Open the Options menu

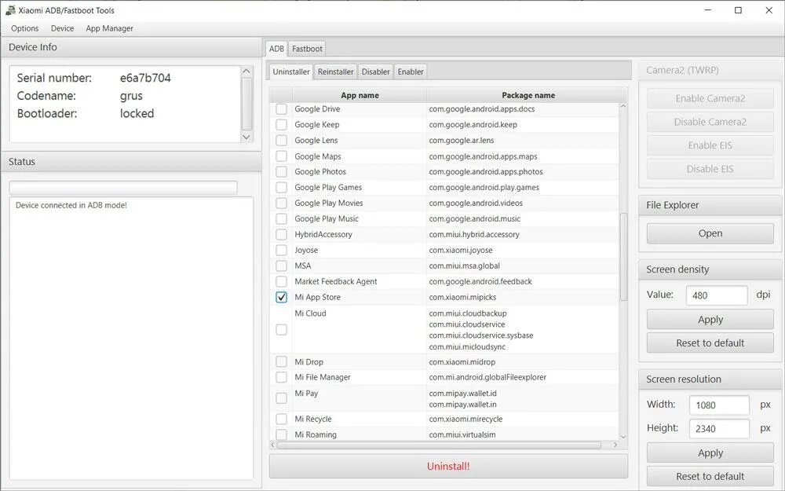tap(24, 28)
